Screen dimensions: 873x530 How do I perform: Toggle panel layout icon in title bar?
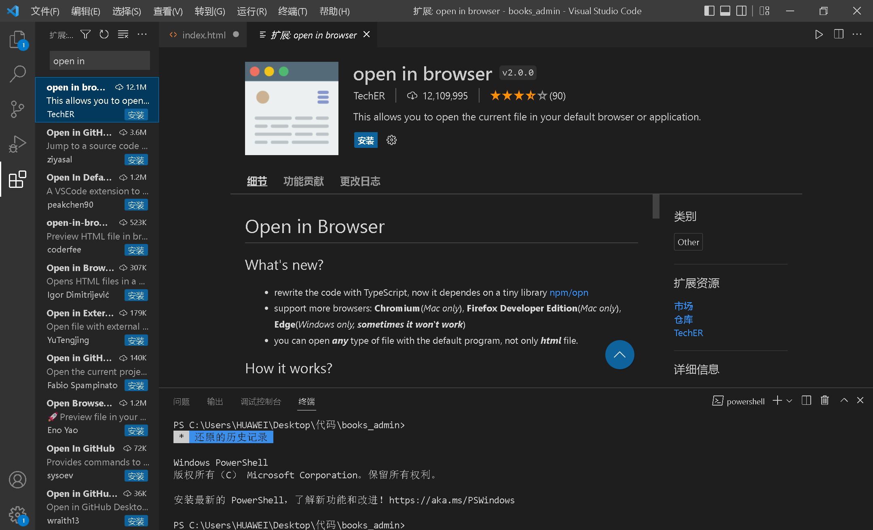click(x=725, y=11)
